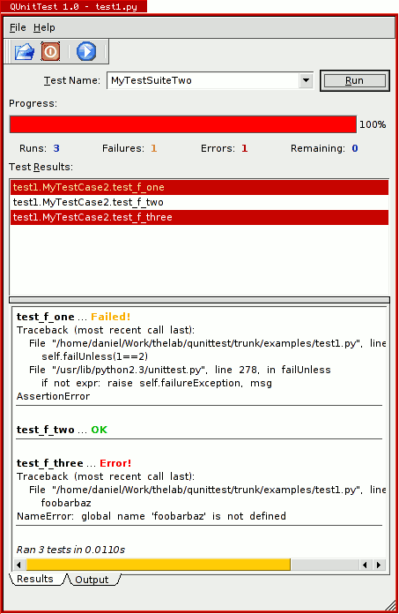Start tests with the blue play icon

[x=86, y=51]
